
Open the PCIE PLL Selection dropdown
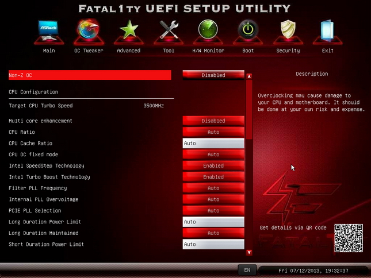[x=213, y=210]
